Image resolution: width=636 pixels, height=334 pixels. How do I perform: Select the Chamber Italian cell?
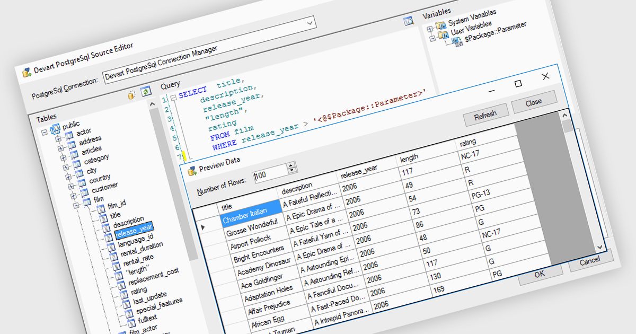click(251, 214)
